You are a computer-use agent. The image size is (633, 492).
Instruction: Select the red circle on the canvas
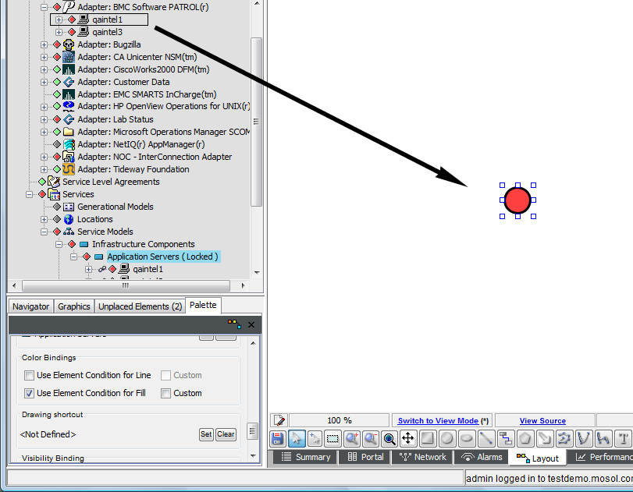pos(517,200)
